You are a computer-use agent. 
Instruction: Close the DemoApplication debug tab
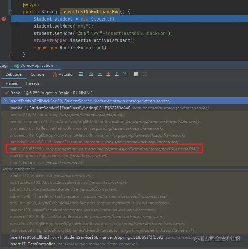point(56,66)
